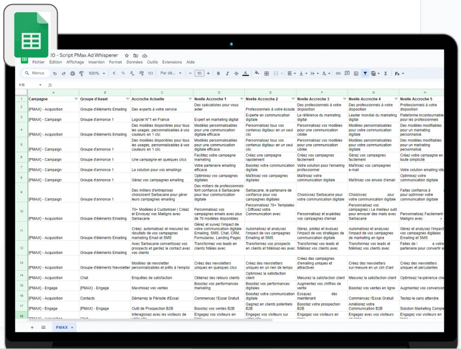Open text wrapping dropdown
The height and width of the screenshot is (349, 461).
315,73
